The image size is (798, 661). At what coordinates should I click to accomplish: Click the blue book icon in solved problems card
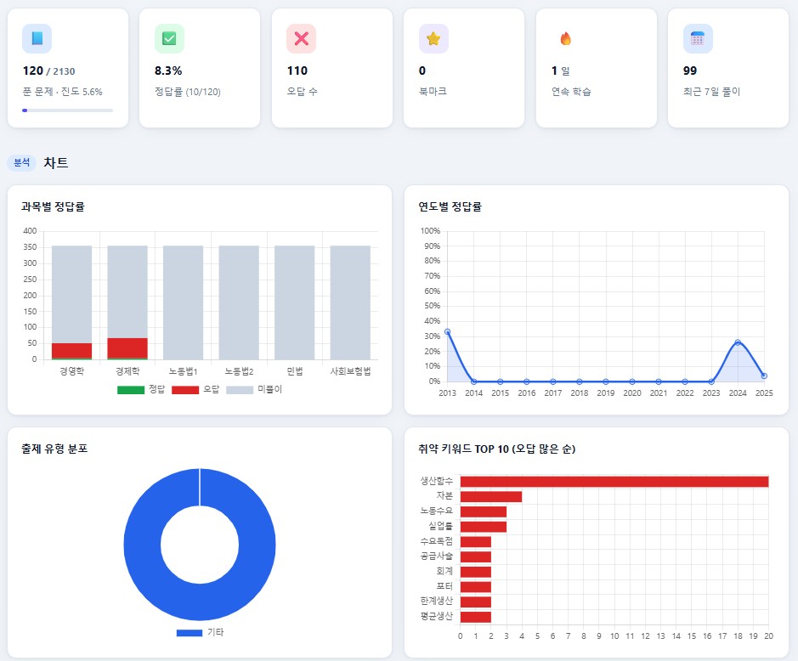coord(37,39)
